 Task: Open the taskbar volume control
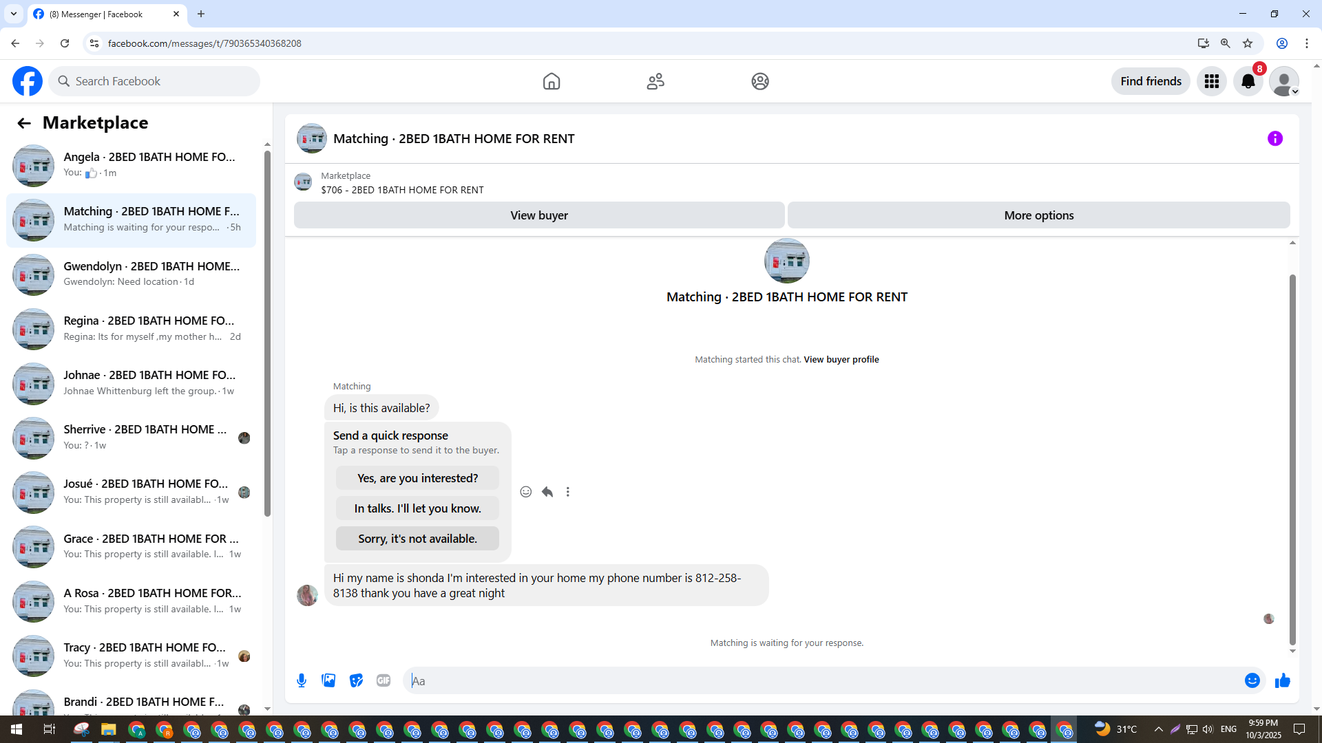pyautogui.click(x=1208, y=729)
